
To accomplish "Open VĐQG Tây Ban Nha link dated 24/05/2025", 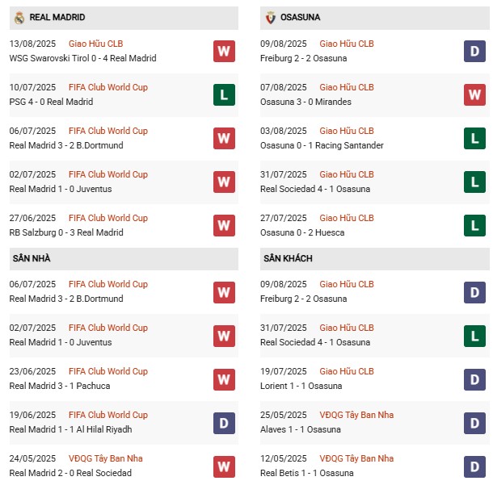I will [106, 458].
